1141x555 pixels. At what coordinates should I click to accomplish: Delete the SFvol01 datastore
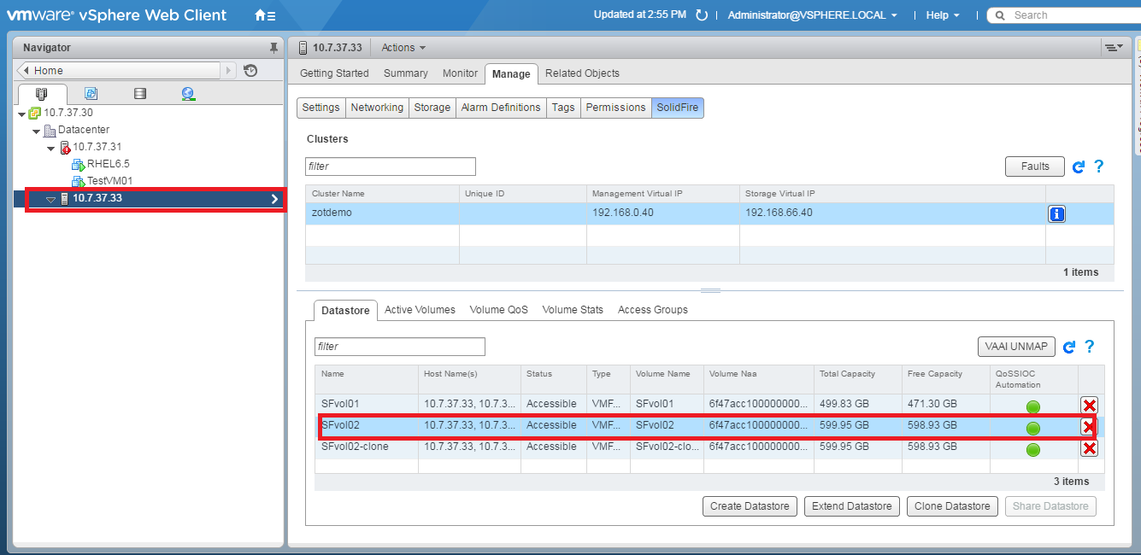pos(1090,405)
